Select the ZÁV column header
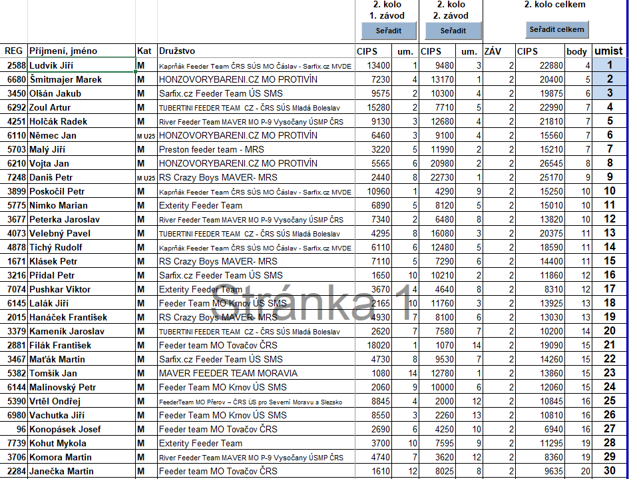629x479 pixels. [x=499, y=51]
